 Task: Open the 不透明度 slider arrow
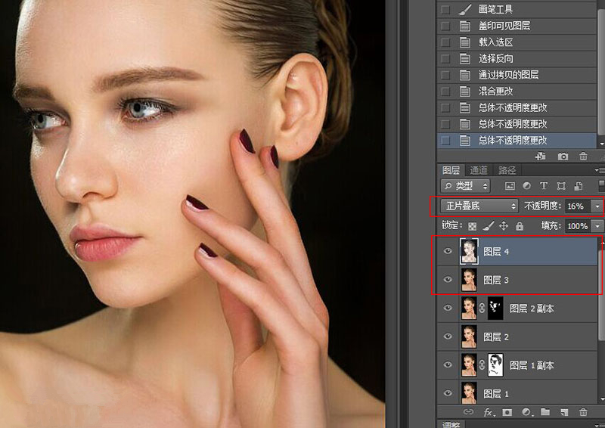point(597,206)
